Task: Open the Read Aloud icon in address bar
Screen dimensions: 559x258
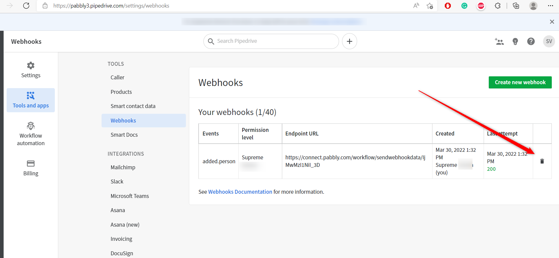Action: (416, 6)
